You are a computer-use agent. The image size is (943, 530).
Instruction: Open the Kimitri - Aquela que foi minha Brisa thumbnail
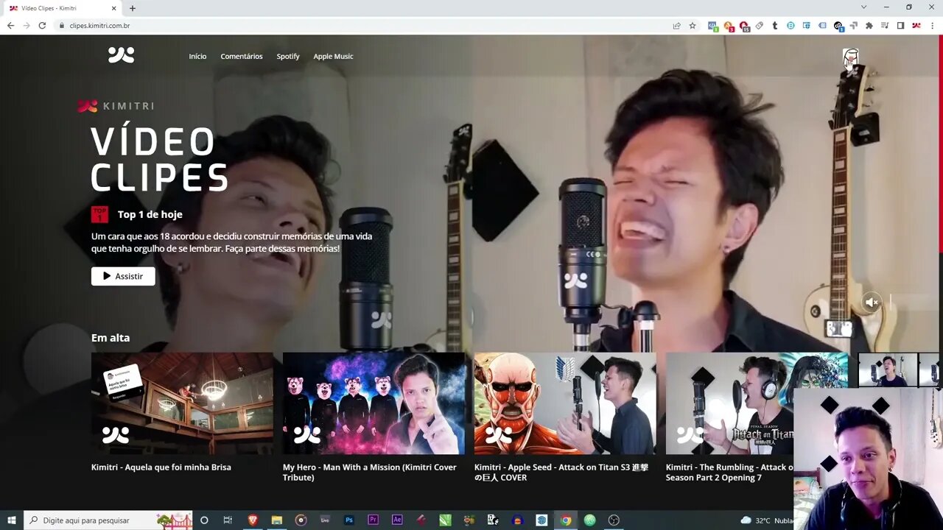(182, 403)
